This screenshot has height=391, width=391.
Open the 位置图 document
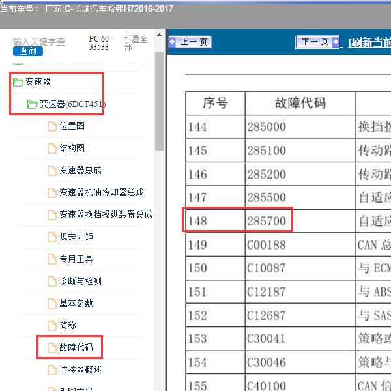tap(72, 126)
